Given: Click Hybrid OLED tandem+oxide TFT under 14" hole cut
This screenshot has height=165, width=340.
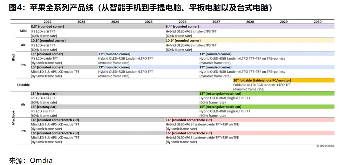Looking at the screenshot, I should point(202,124).
